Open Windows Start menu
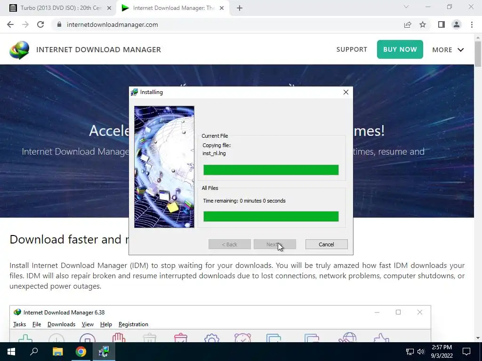Image resolution: width=482 pixels, height=361 pixels. (x=11, y=352)
